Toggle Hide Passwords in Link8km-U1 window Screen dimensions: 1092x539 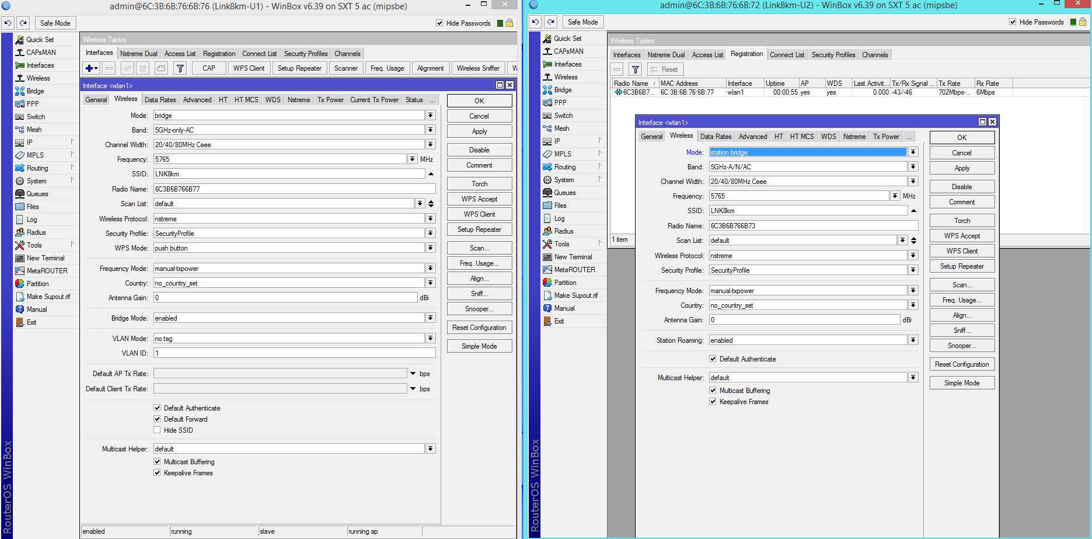point(439,23)
